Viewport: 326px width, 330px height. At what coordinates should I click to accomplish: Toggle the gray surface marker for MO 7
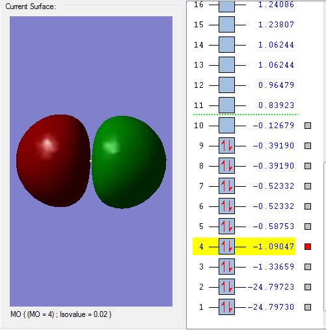[x=308, y=186]
